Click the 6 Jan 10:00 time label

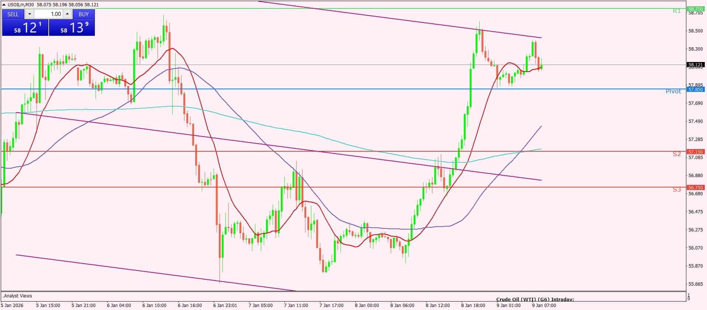154,305
